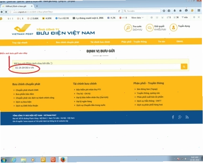This screenshot has height=163, width=203.
Task: Open Dịch vụ phân phối hàng hoá link
Action: pyautogui.click(x=150, y=105)
